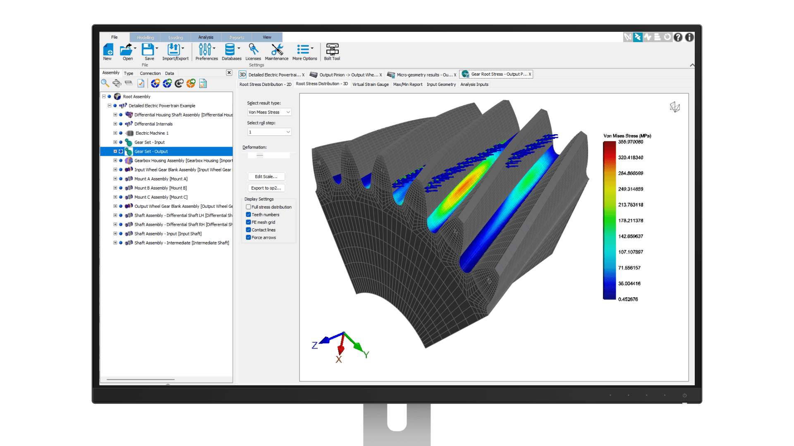Image resolution: width=794 pixels, height=446 pixels.
Task: Open the Databases toolbar icon
Action: (230, 50)
